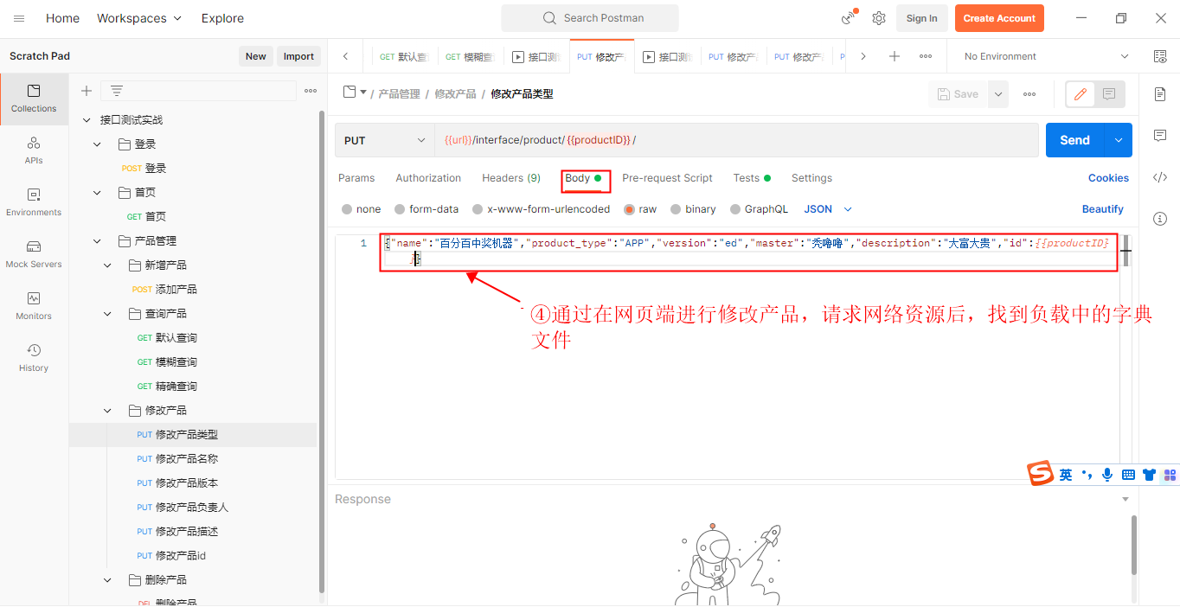This screenshot has width=1180, height=607.
Task: Open the Mock Servers sidebar panel
Action: point(34,254)
